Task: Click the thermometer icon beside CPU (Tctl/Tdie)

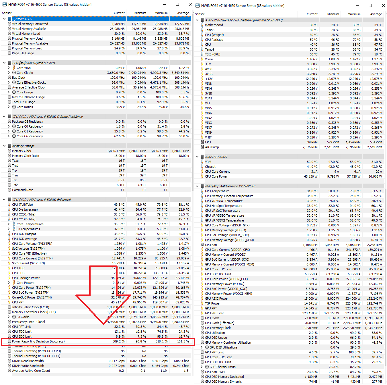Action: coord(9,205)
